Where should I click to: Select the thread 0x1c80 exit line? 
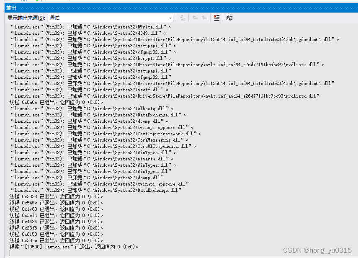pos(56,209)
